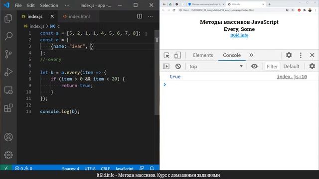The width and height of the screenshot is (319, 179).
Task: Switch to DevTools Console tab
Action: pyautogui.click(x=232, y=55)
